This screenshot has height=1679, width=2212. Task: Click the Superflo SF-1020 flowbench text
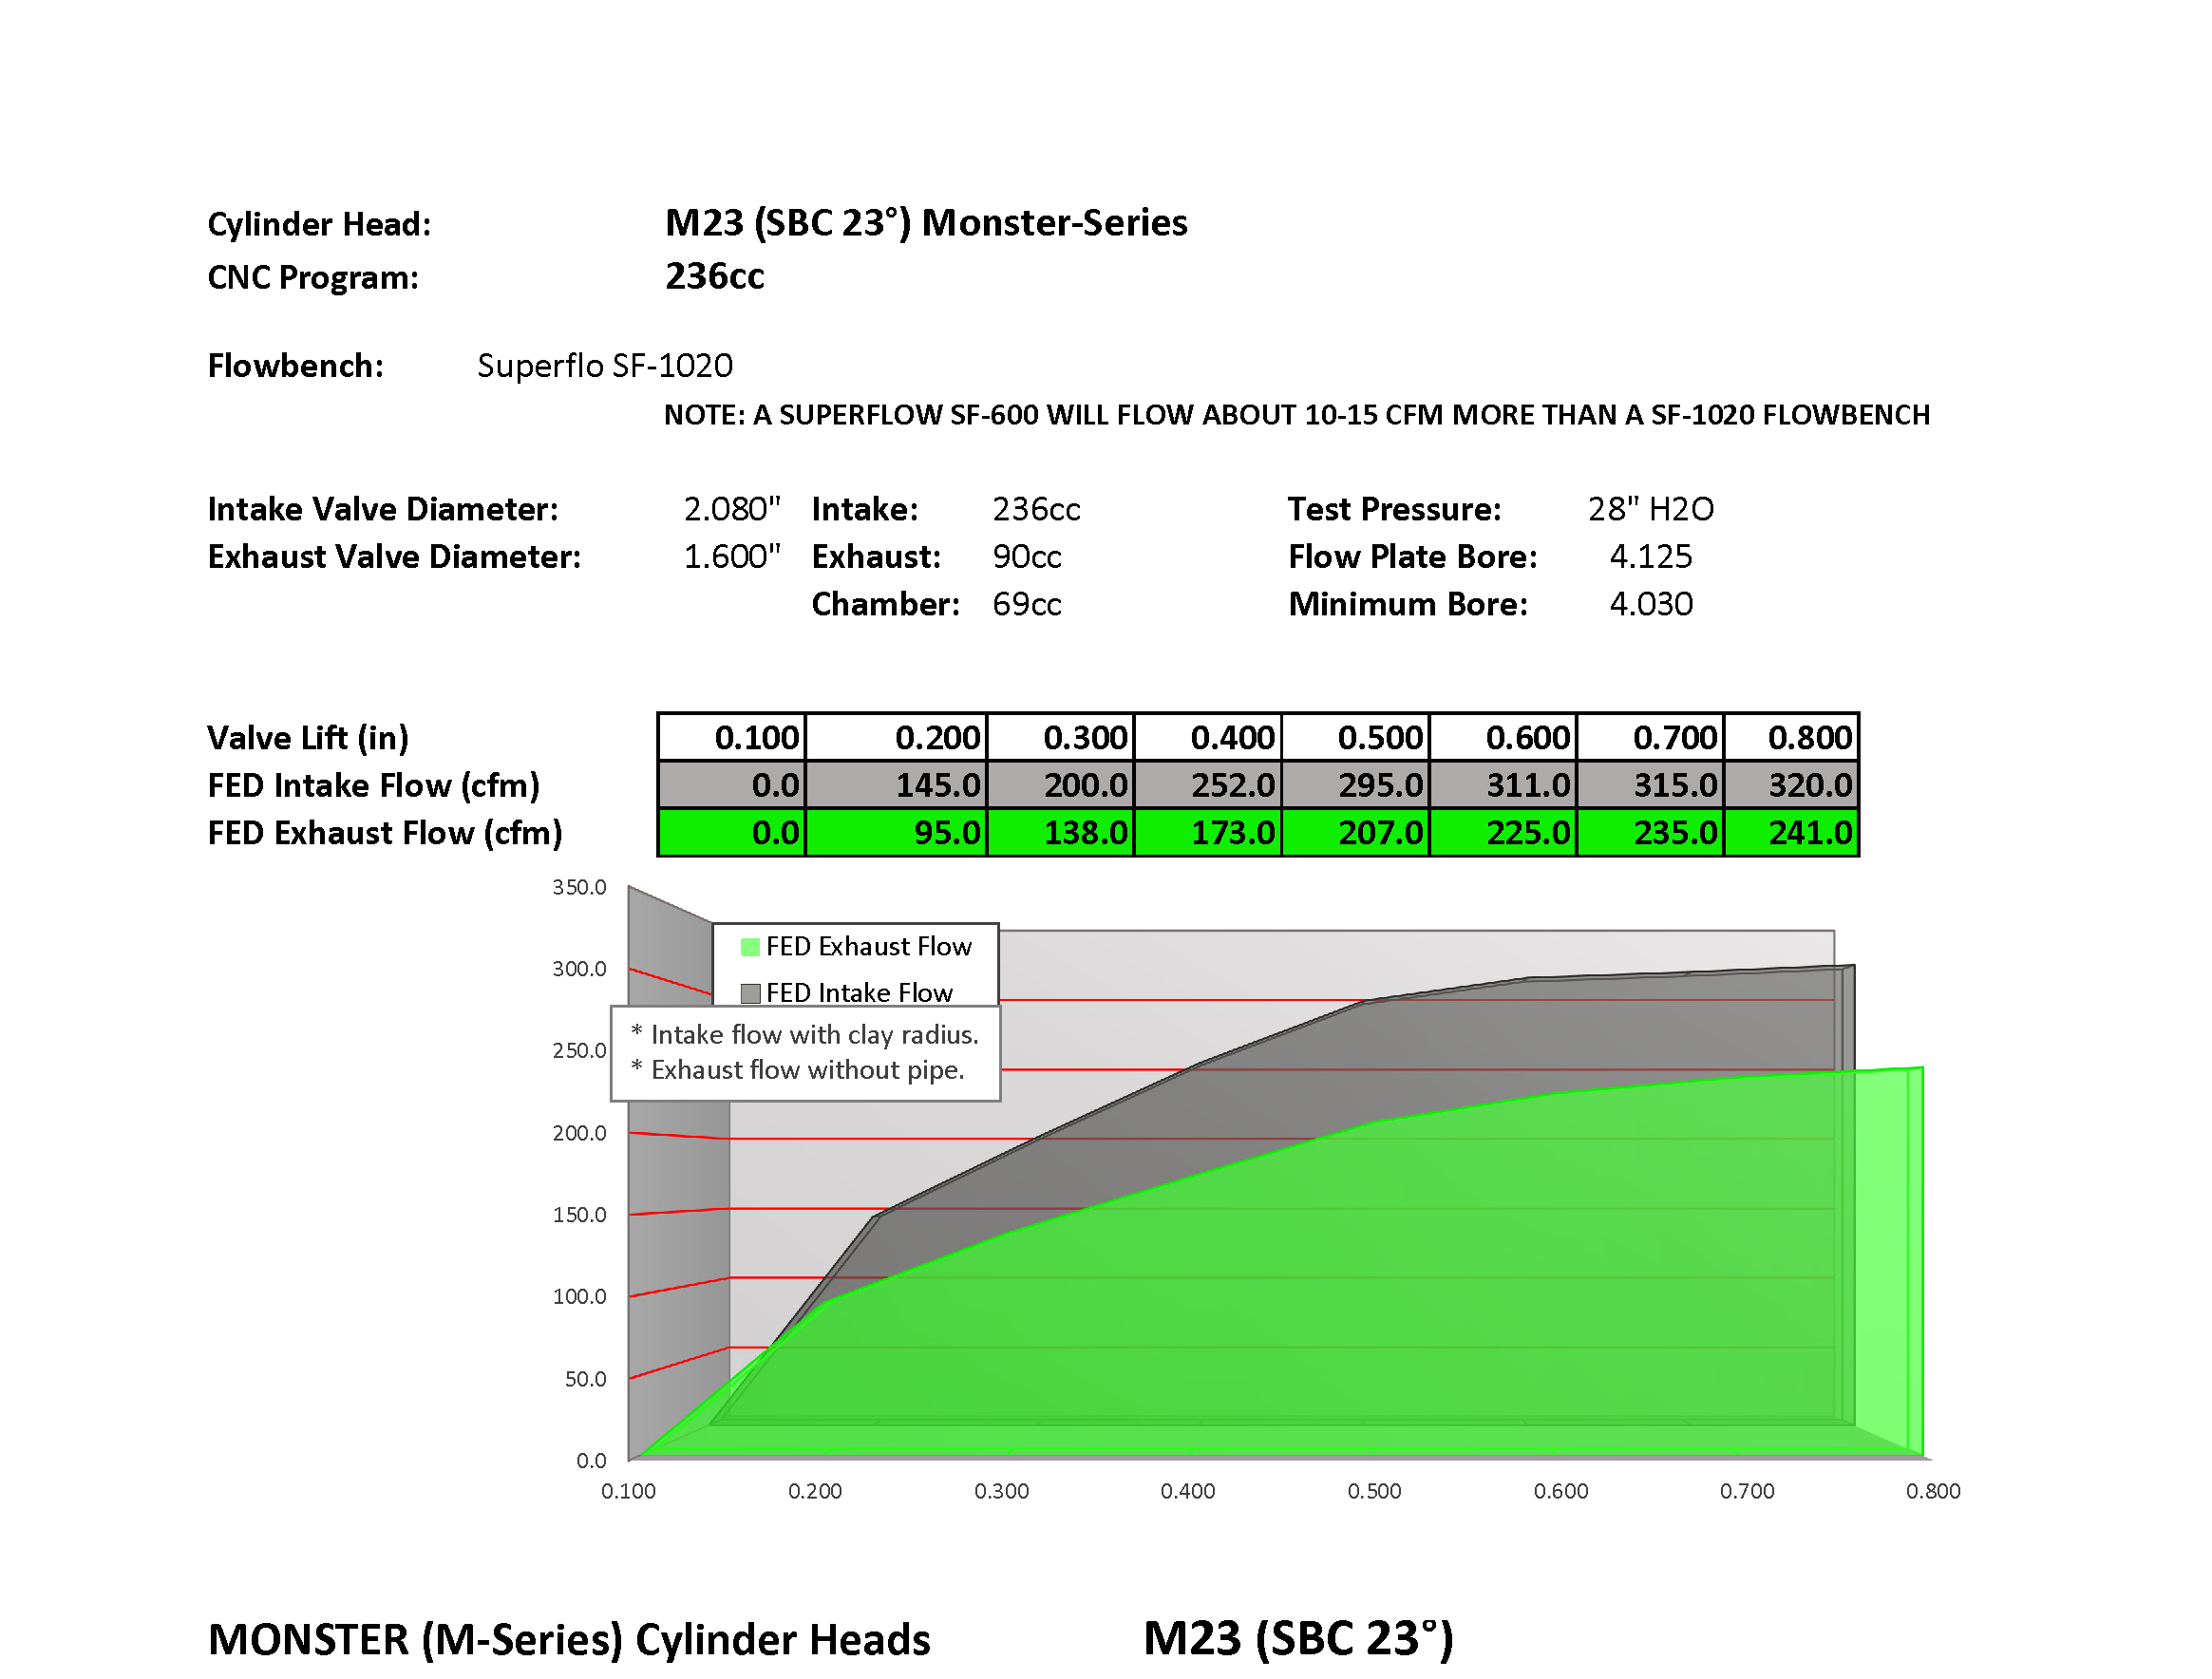pos(604,366)
